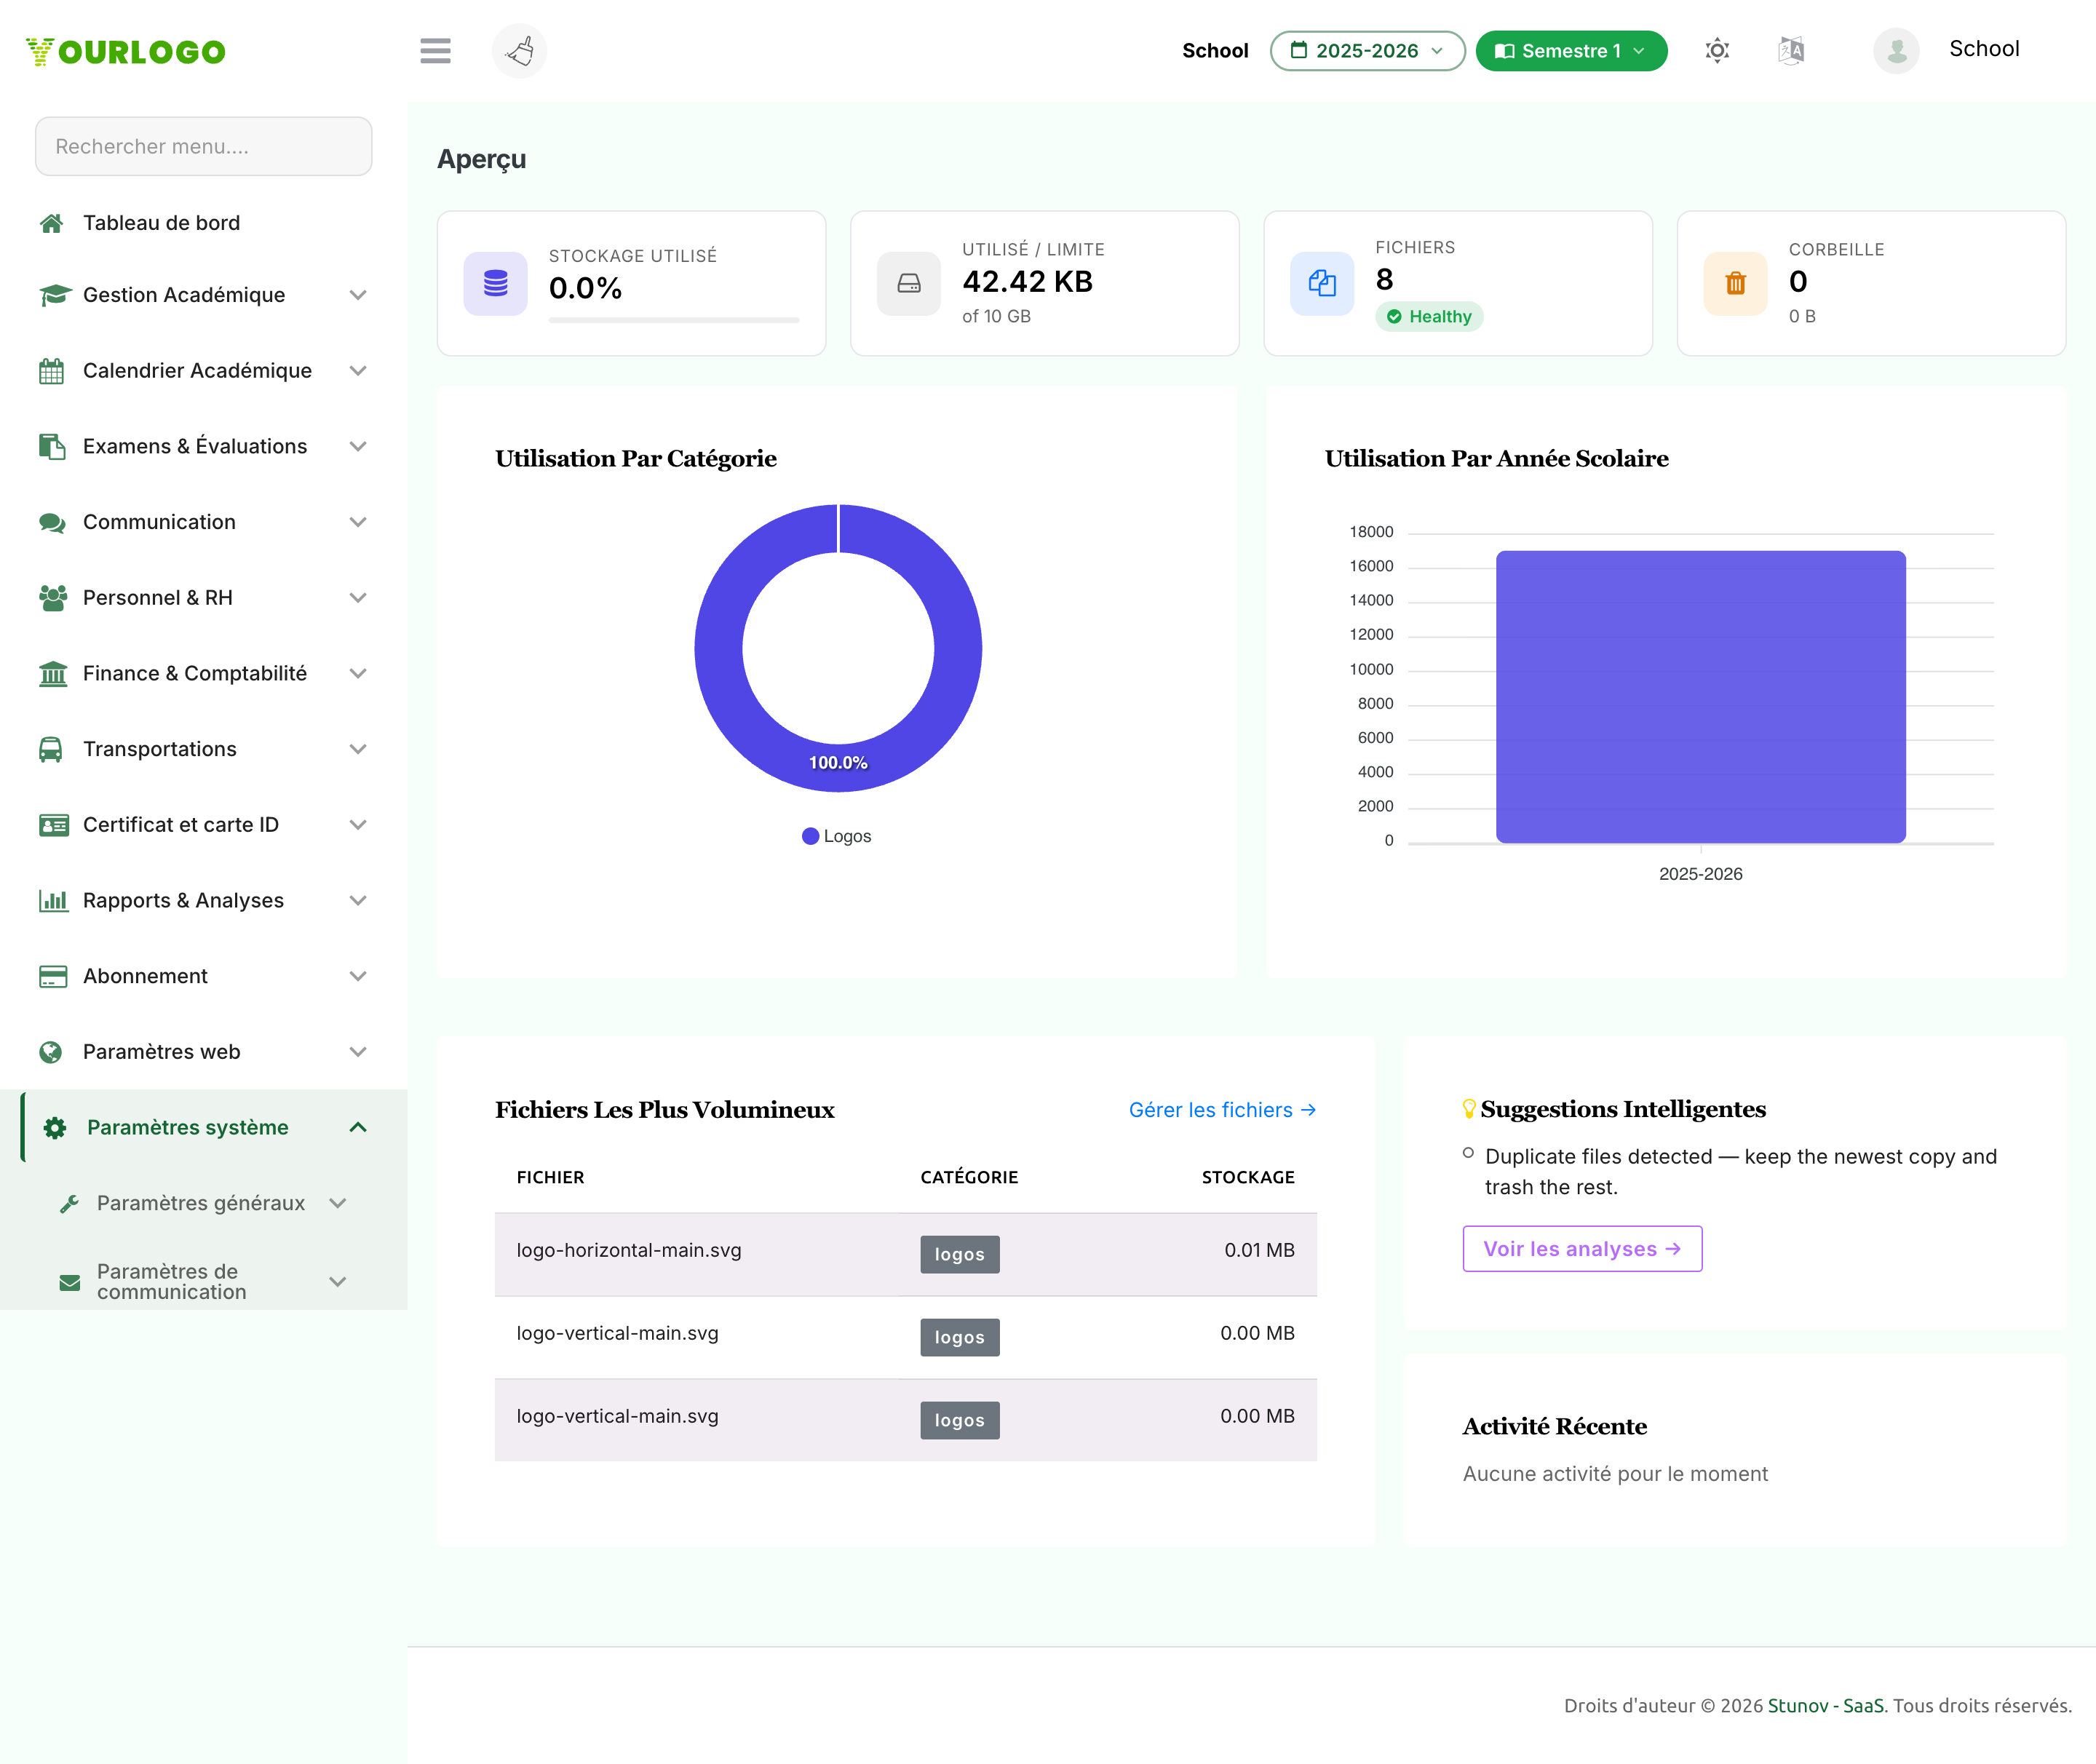Open Rapports & Analyses menu item
This screenshot has width=2096, height=1764.
pos(183,901)
